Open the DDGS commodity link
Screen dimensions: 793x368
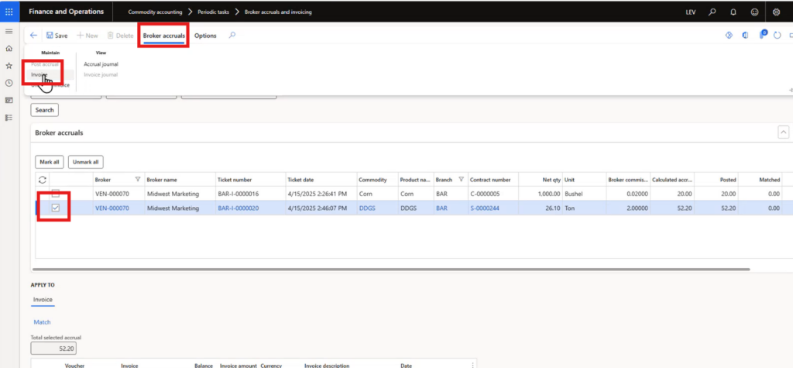pyautogui.click(x=367, y=208)
